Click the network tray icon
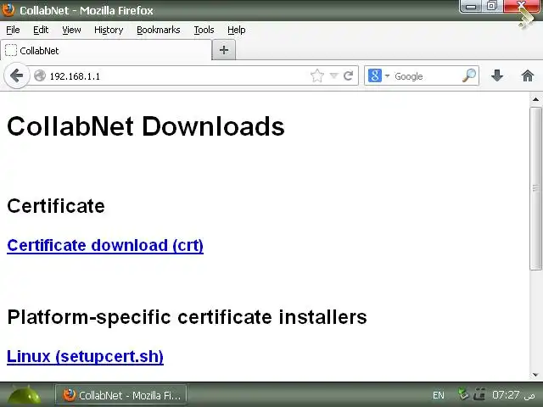 tap(463, 394)
